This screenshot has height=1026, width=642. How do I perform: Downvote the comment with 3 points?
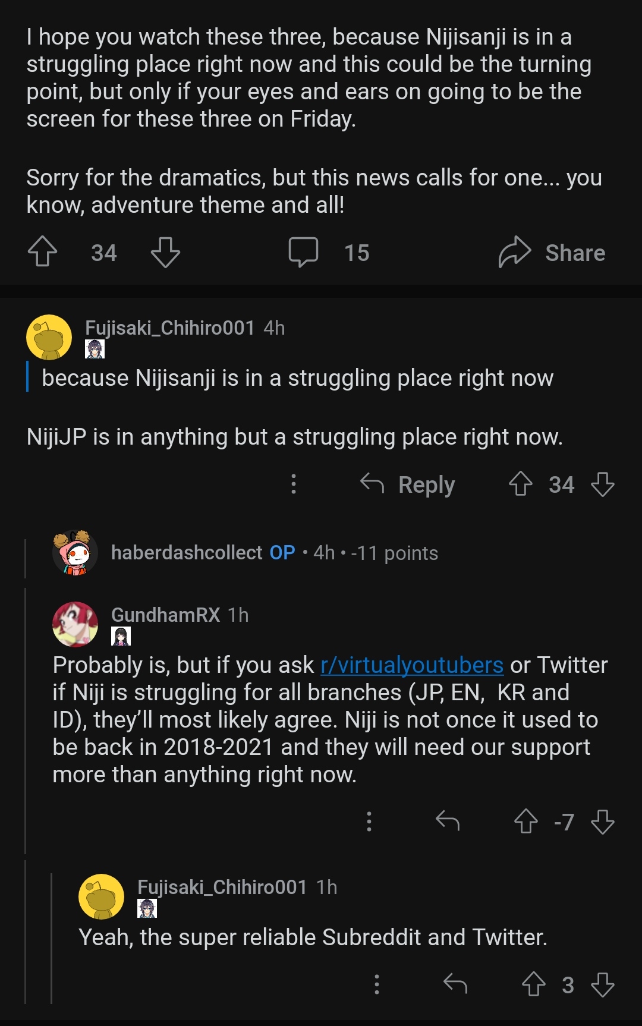click(x=603, y=984)
